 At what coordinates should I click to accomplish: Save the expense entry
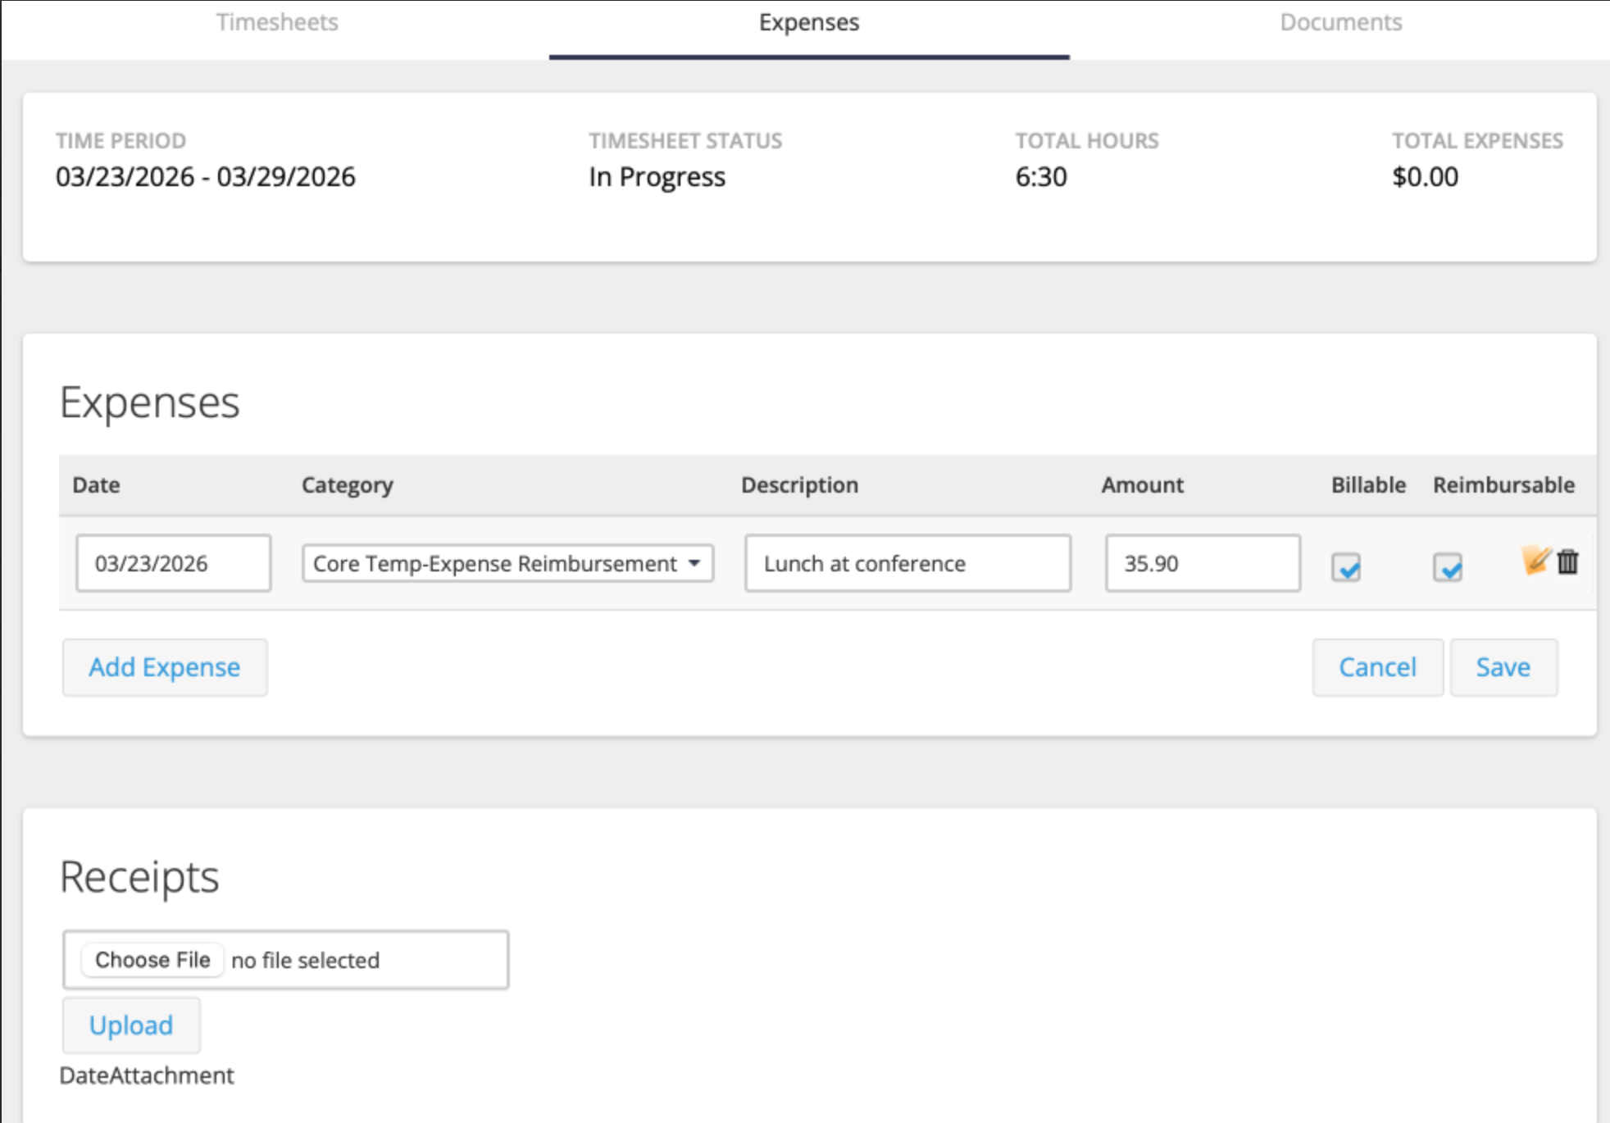[x=1503, y=667]
